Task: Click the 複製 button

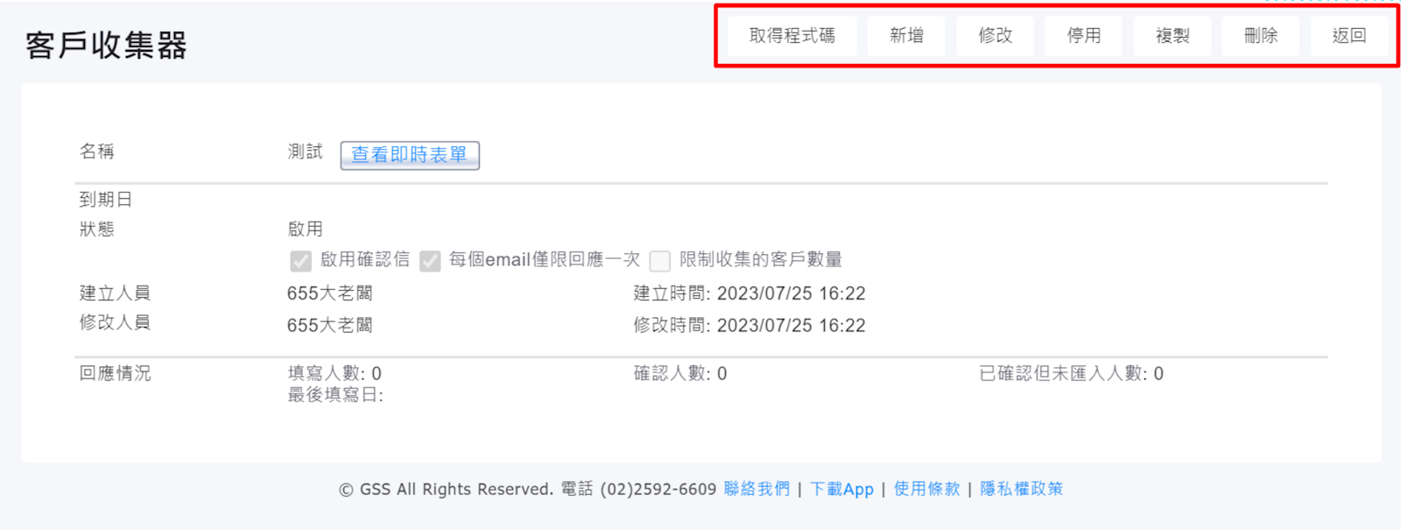Action: tap(1172, 36)
